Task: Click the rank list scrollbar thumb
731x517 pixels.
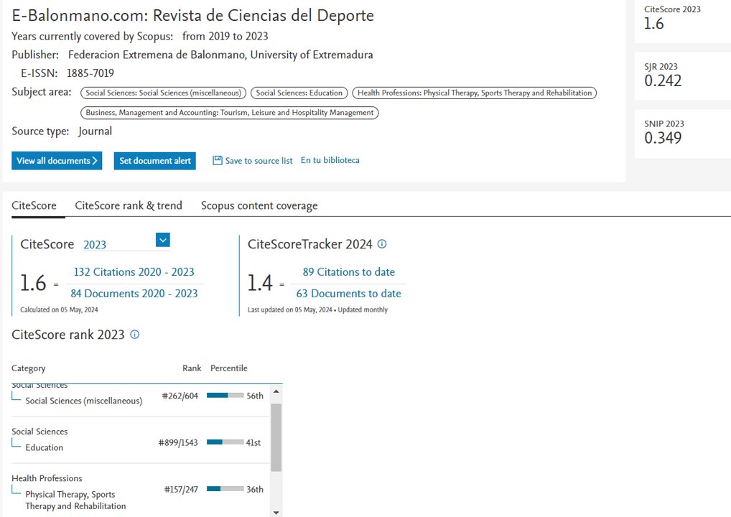Action: point(276,437)
